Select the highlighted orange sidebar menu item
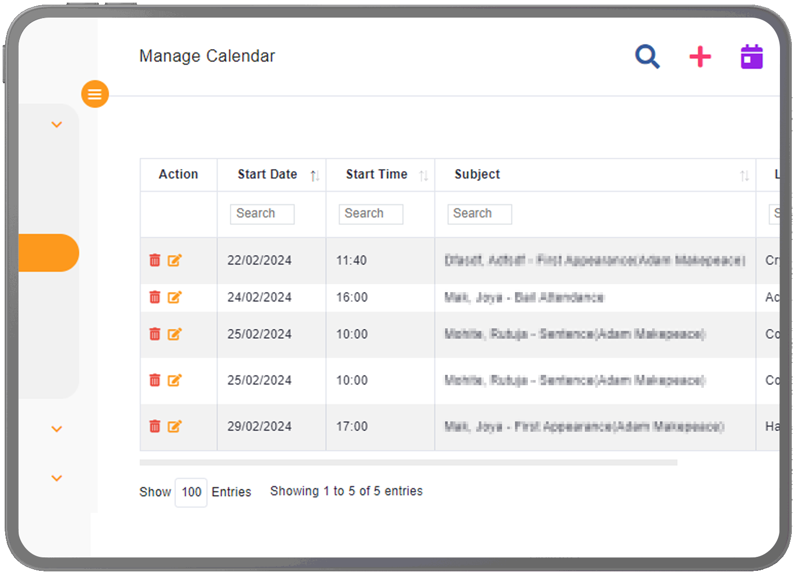The height and width of the screenshot is (576, 796). [48, 253]
